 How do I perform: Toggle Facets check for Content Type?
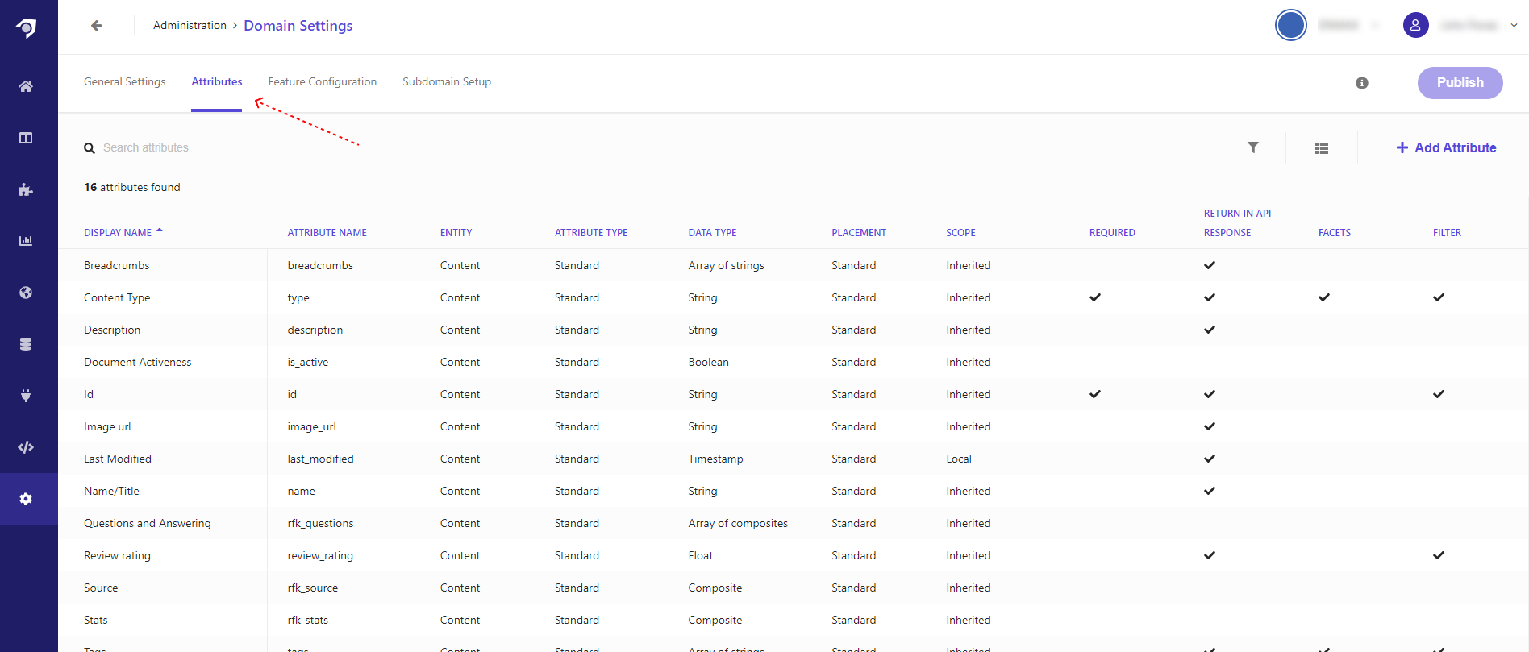coord(1324,297)
